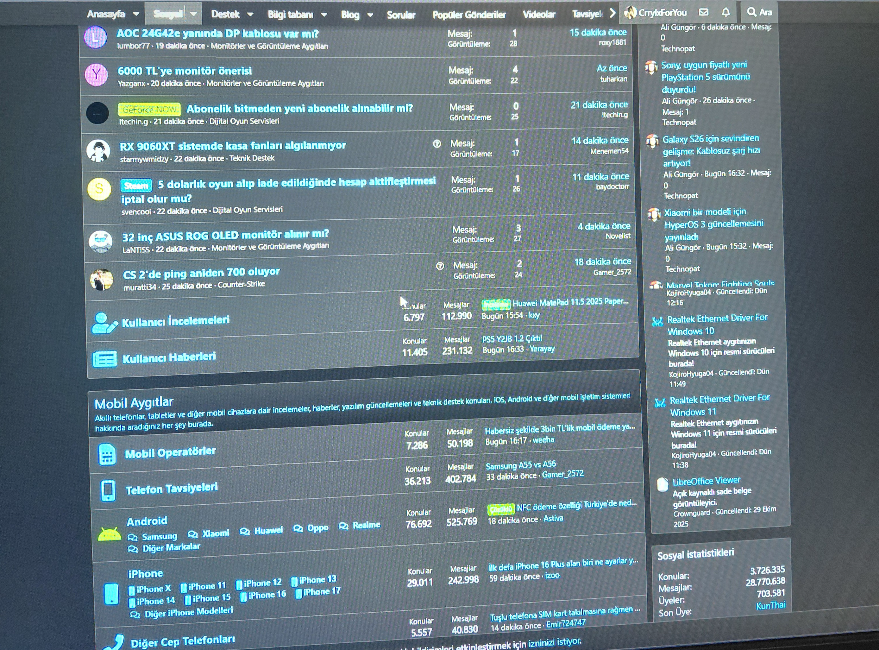Click question mark icon on CS 2 ping thread
This screenshot has width=879, height=650.
coord(440,266)
